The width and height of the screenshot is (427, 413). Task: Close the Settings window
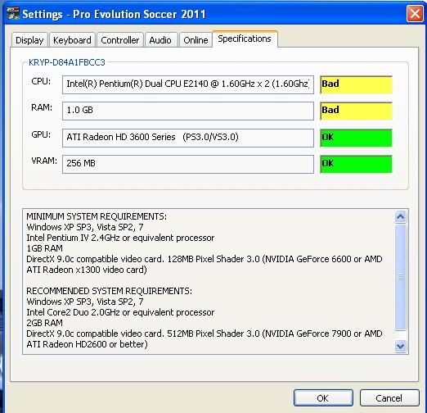pos(415,13)
